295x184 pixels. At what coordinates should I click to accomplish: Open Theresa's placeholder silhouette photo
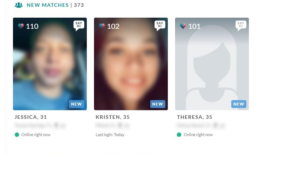pyautogui.click(x=212, y=64)
